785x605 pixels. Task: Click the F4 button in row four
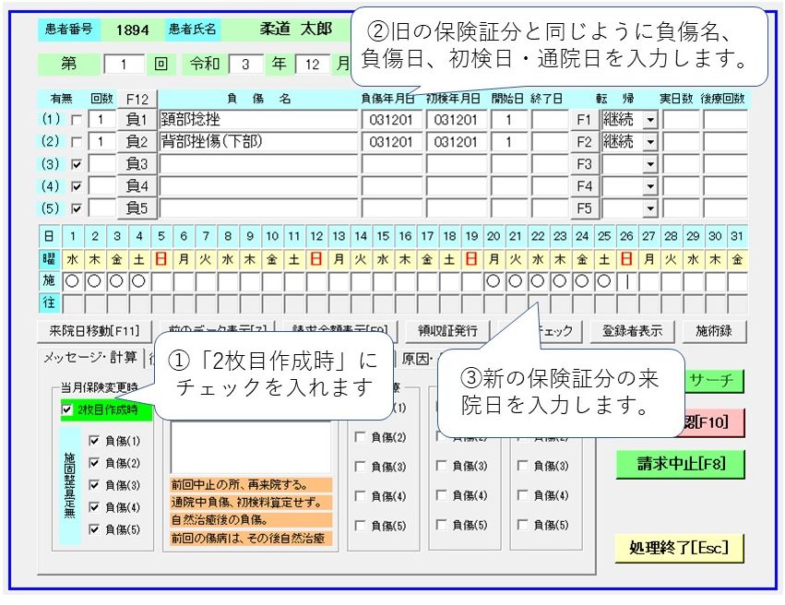(583, 186)
